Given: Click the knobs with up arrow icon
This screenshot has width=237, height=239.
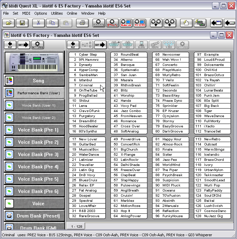Looking at the screenshot, I should (156, 23).
